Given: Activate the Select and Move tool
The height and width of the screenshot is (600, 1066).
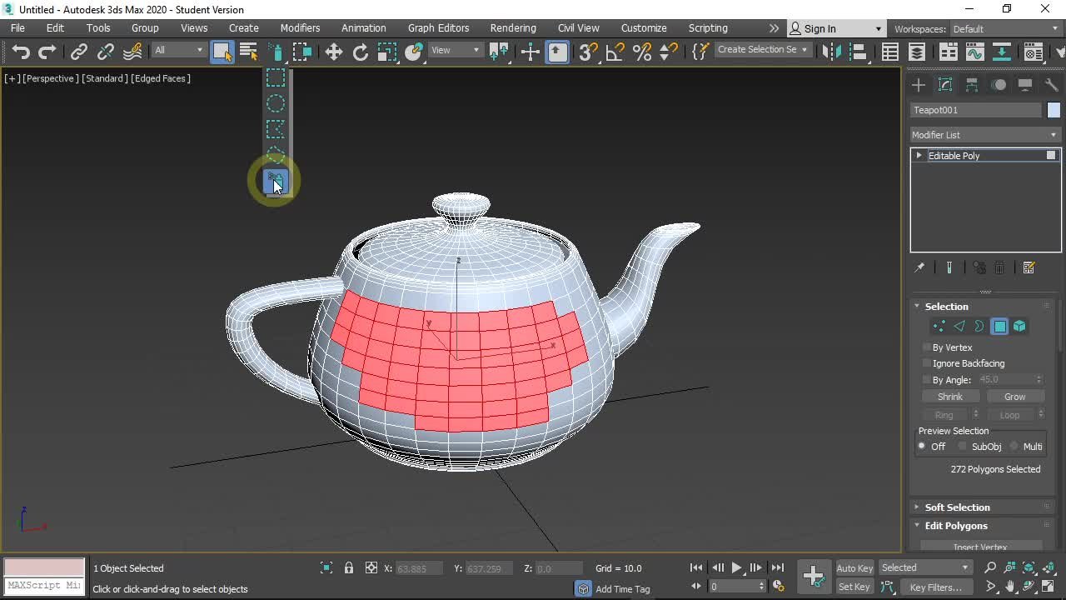Looking at the screenshot, I should click(333, 52).
